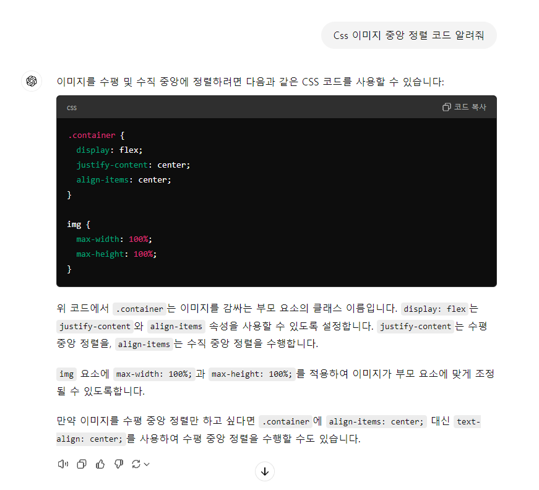This screenshot has height=490, width=539.
Task: Click inline code 'max-height: 100%;' in paragraph
Action: 252,374
